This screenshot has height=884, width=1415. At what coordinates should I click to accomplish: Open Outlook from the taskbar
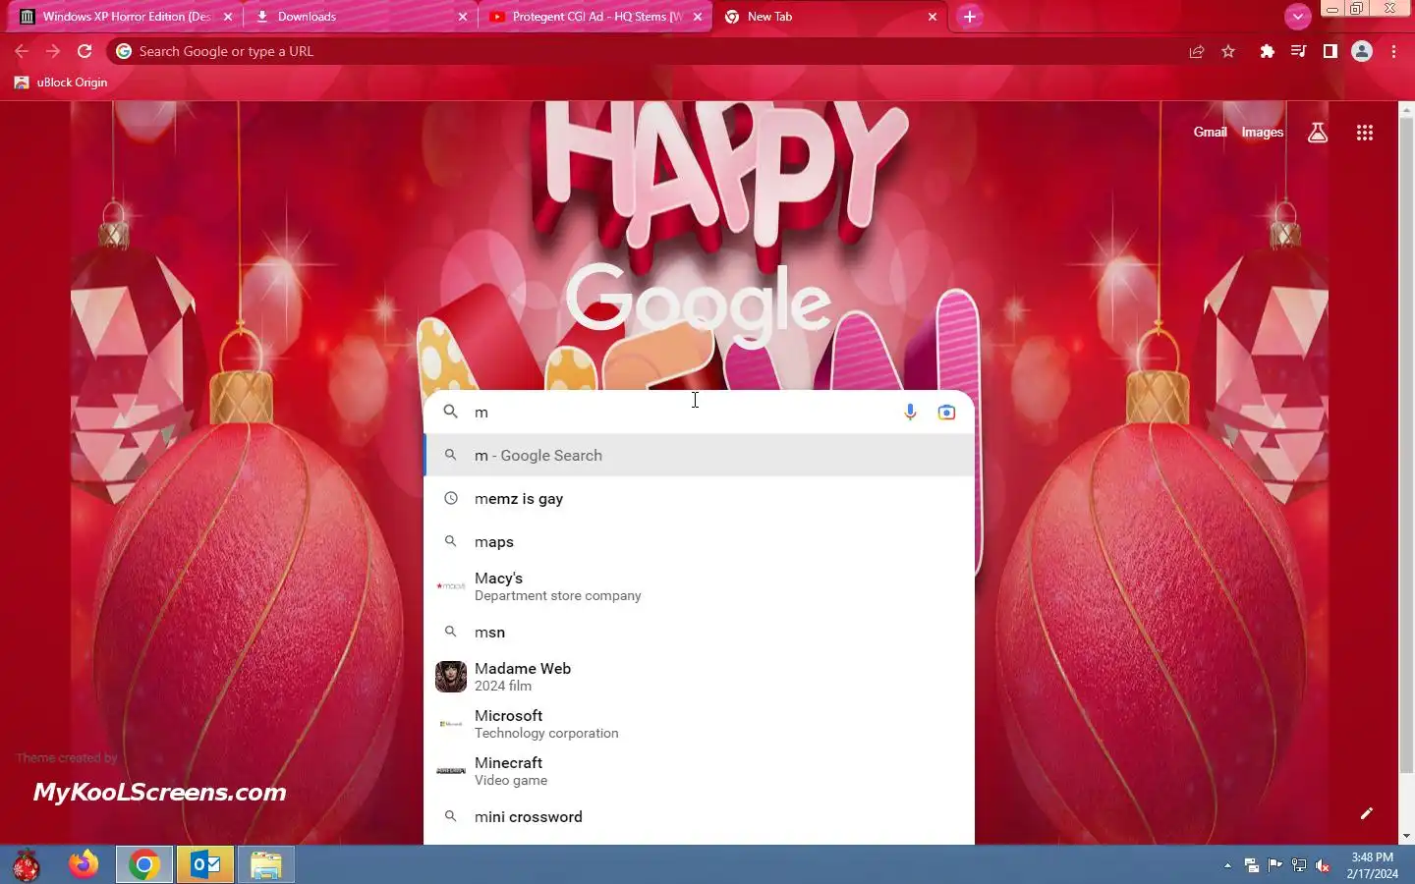(x=205, y=865)
